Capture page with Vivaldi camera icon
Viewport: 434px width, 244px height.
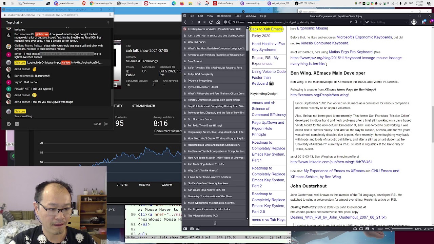[355, 229]
